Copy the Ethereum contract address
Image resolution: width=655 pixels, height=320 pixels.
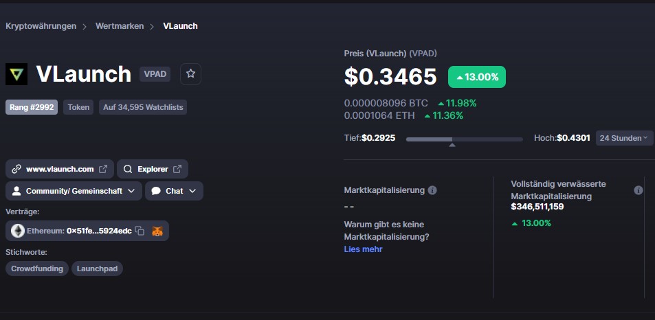(140, 231)
